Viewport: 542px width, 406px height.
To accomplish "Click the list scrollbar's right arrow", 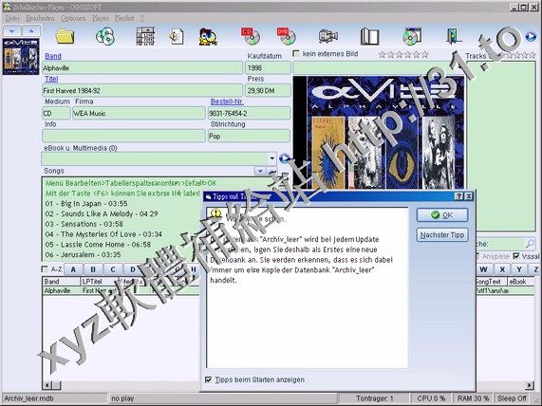I will 530,385.
